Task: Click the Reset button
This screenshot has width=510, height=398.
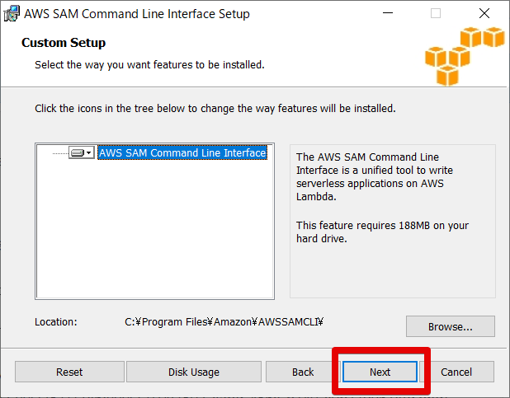Action: click(x=69, y=372)
